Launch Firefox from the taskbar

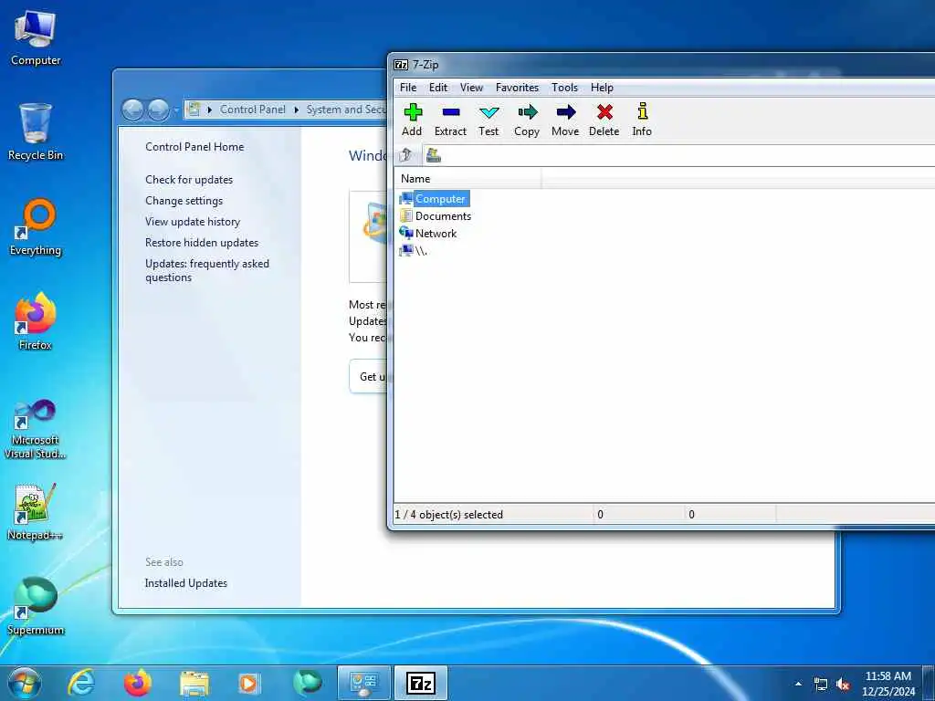click(138, 683)
